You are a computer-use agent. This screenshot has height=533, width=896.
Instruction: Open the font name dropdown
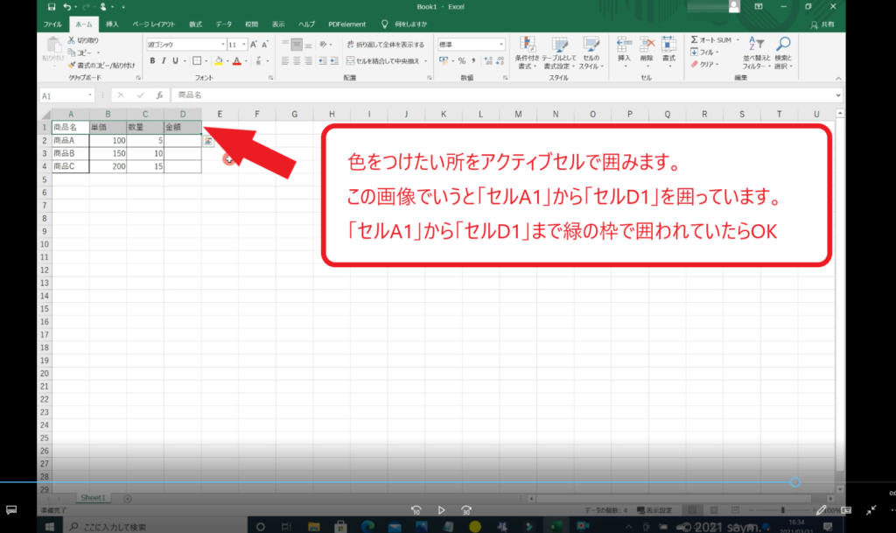[x=222, y=45]
